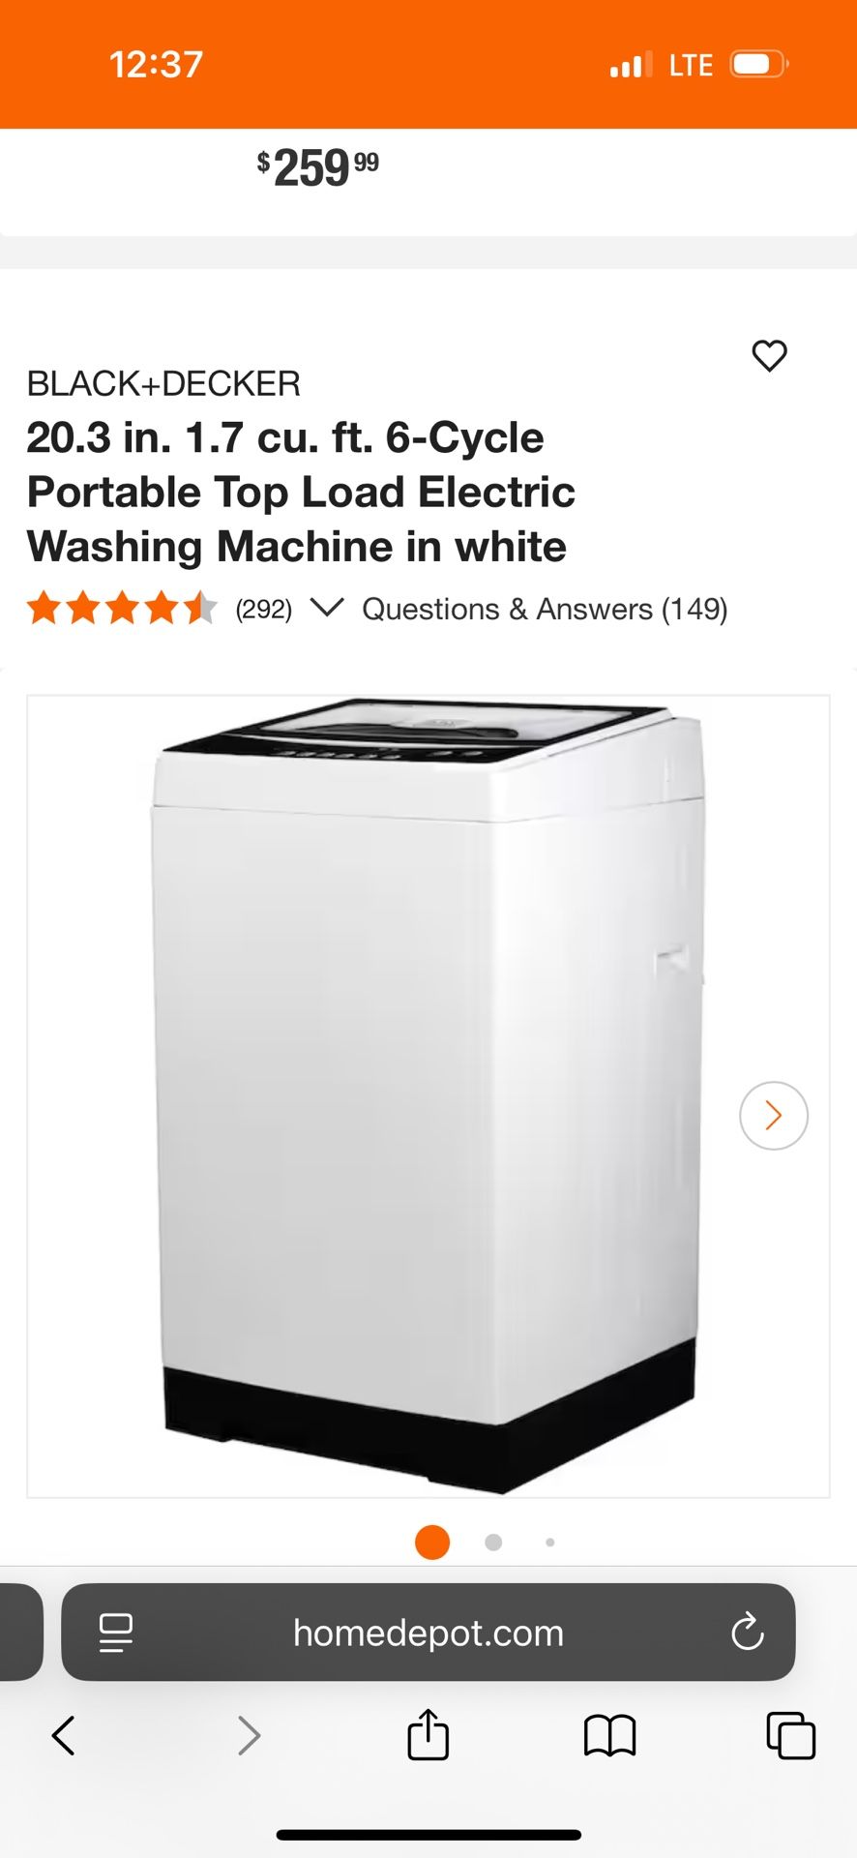Select the second image carousel dot
Screen dimensions: 857x1858
tap(493, 1543)
